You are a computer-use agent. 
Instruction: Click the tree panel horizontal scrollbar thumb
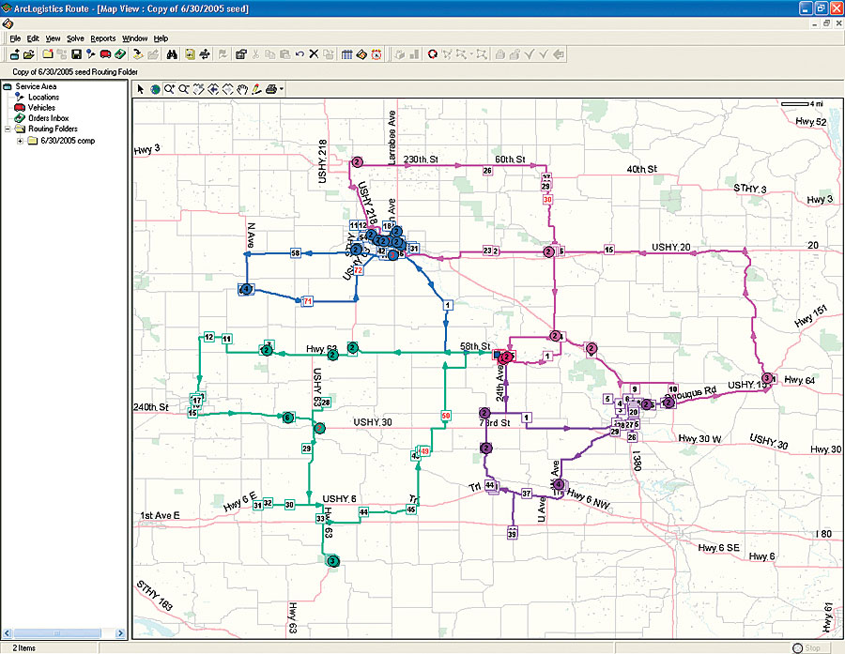[56, 633]
